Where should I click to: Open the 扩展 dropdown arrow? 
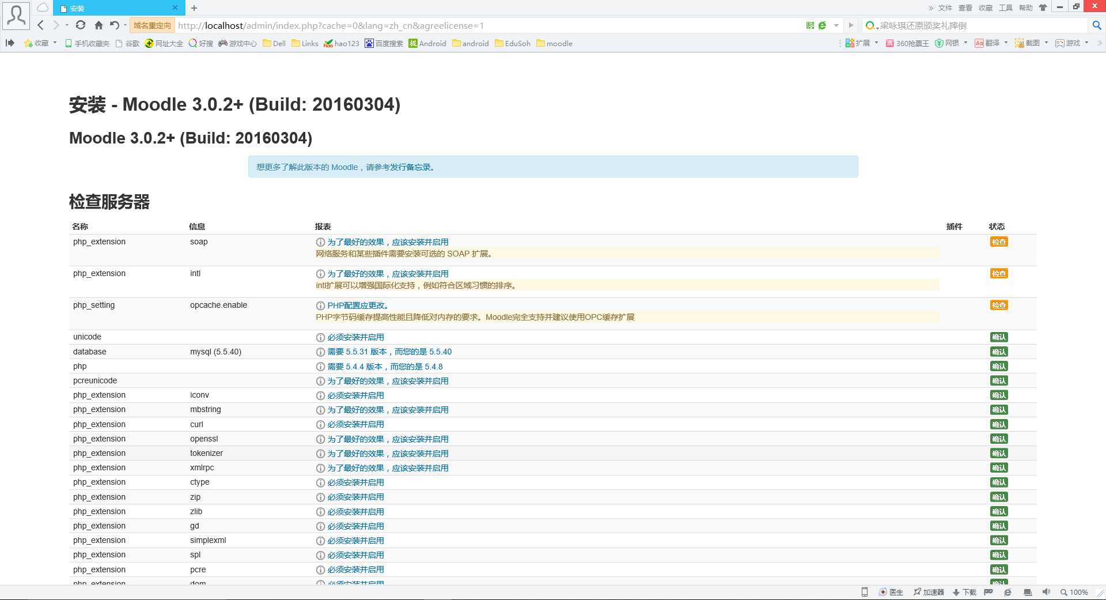click(876, 43)
